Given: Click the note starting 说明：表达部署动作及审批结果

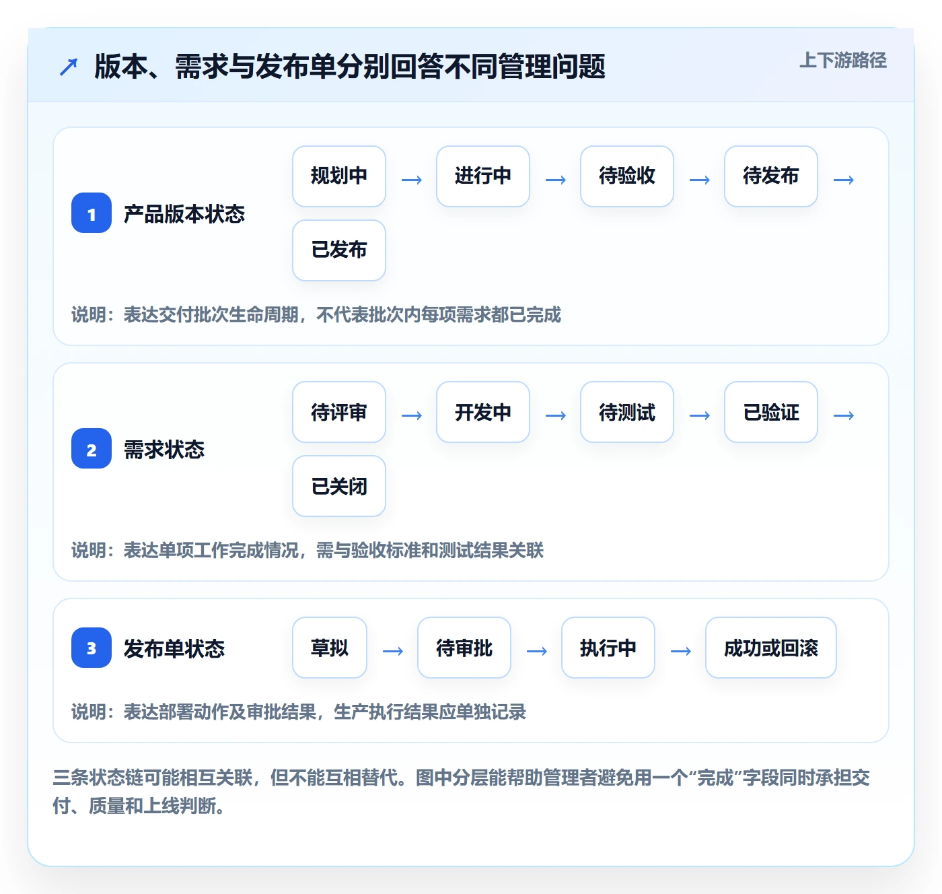Looking at the screenshot, I should coord(299,712).
